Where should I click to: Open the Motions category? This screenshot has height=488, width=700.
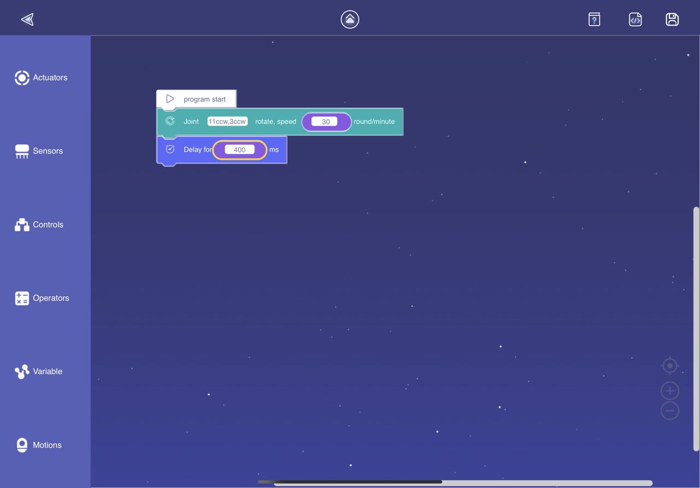(39, 445)
